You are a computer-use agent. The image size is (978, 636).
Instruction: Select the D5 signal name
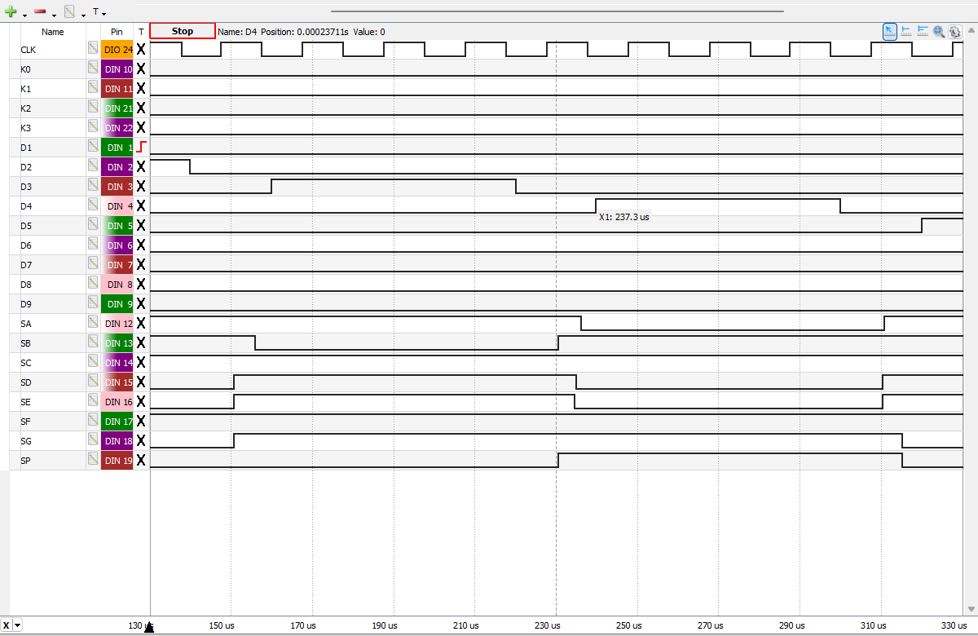(26, 226)
